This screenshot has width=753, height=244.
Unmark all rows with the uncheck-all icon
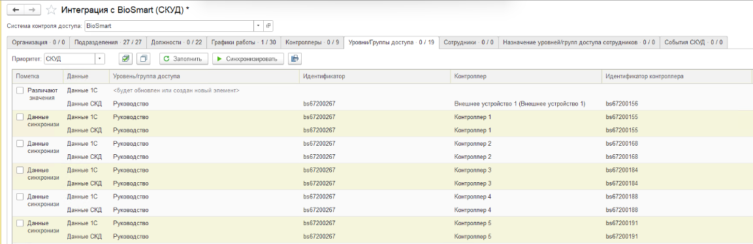point(144,59)
